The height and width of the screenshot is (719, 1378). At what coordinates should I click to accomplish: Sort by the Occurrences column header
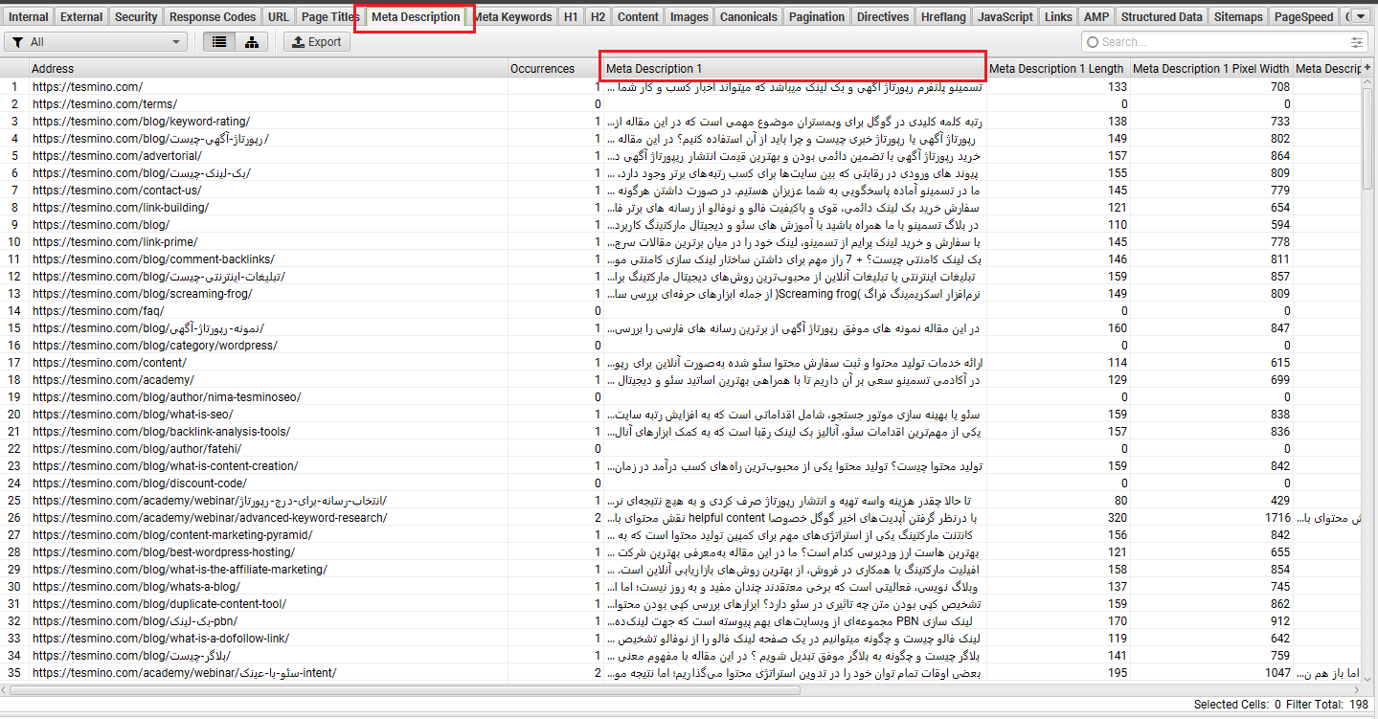[555, 68]
